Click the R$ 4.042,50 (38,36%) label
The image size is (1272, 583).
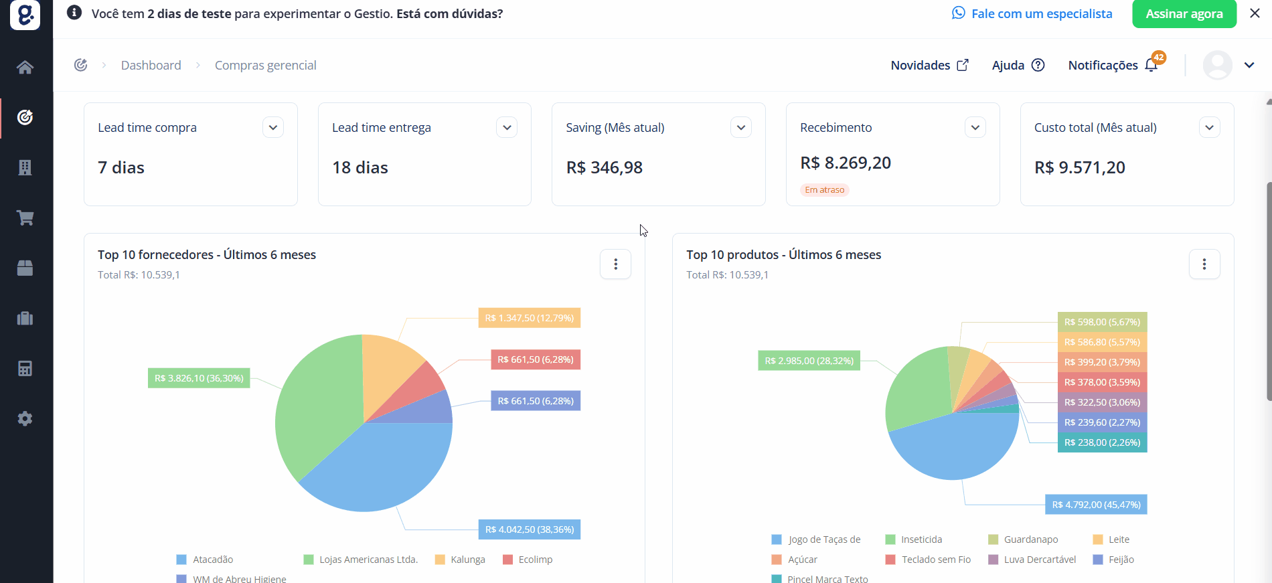click(x=529, y=529)
